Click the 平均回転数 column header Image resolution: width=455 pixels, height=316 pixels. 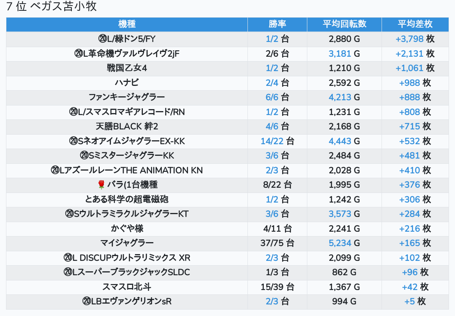(344, 24)
